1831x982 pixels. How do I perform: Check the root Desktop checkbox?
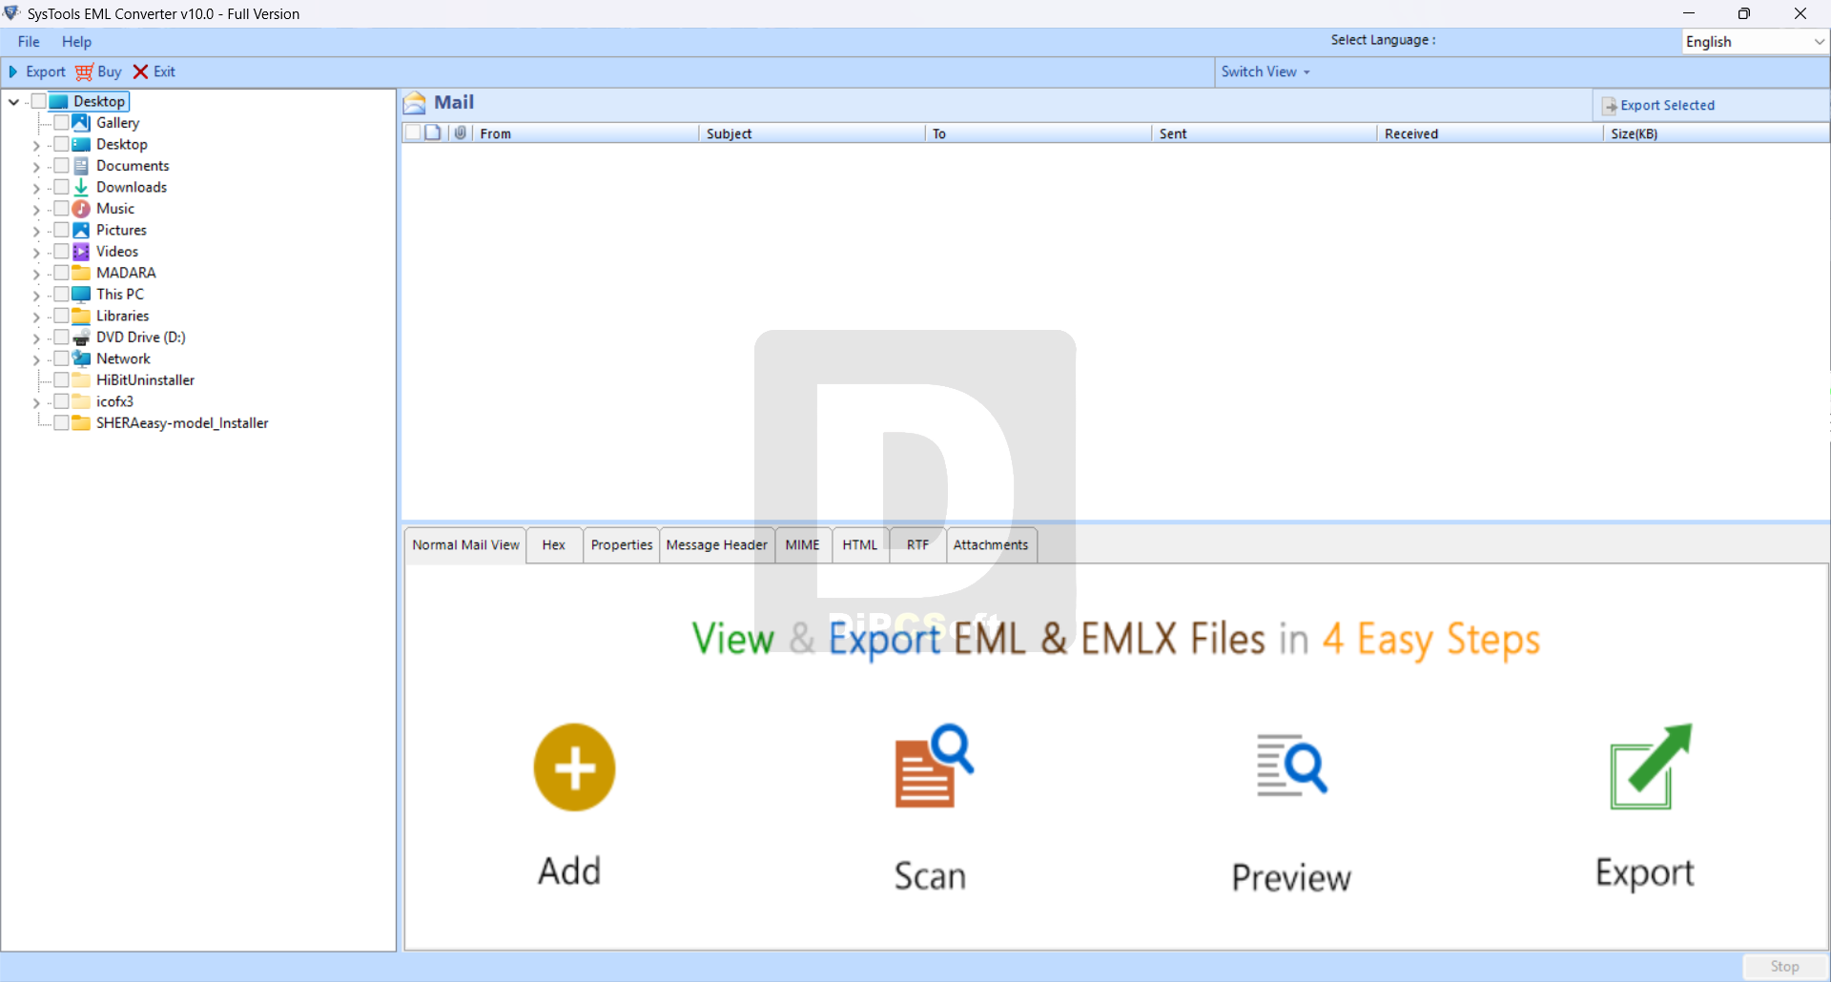(x=39, y=101)
